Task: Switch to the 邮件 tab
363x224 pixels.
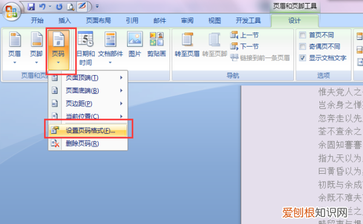Action: click(160, 21)
